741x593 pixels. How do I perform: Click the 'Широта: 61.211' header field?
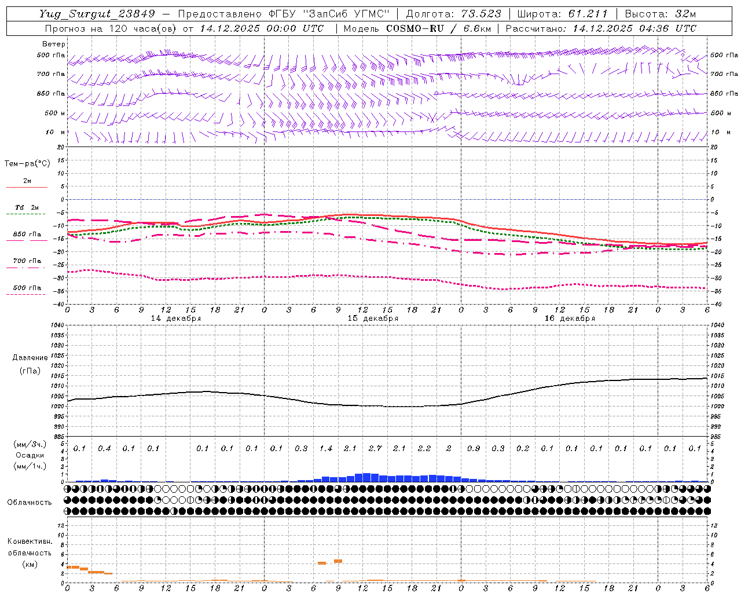[x=562, y=14]
